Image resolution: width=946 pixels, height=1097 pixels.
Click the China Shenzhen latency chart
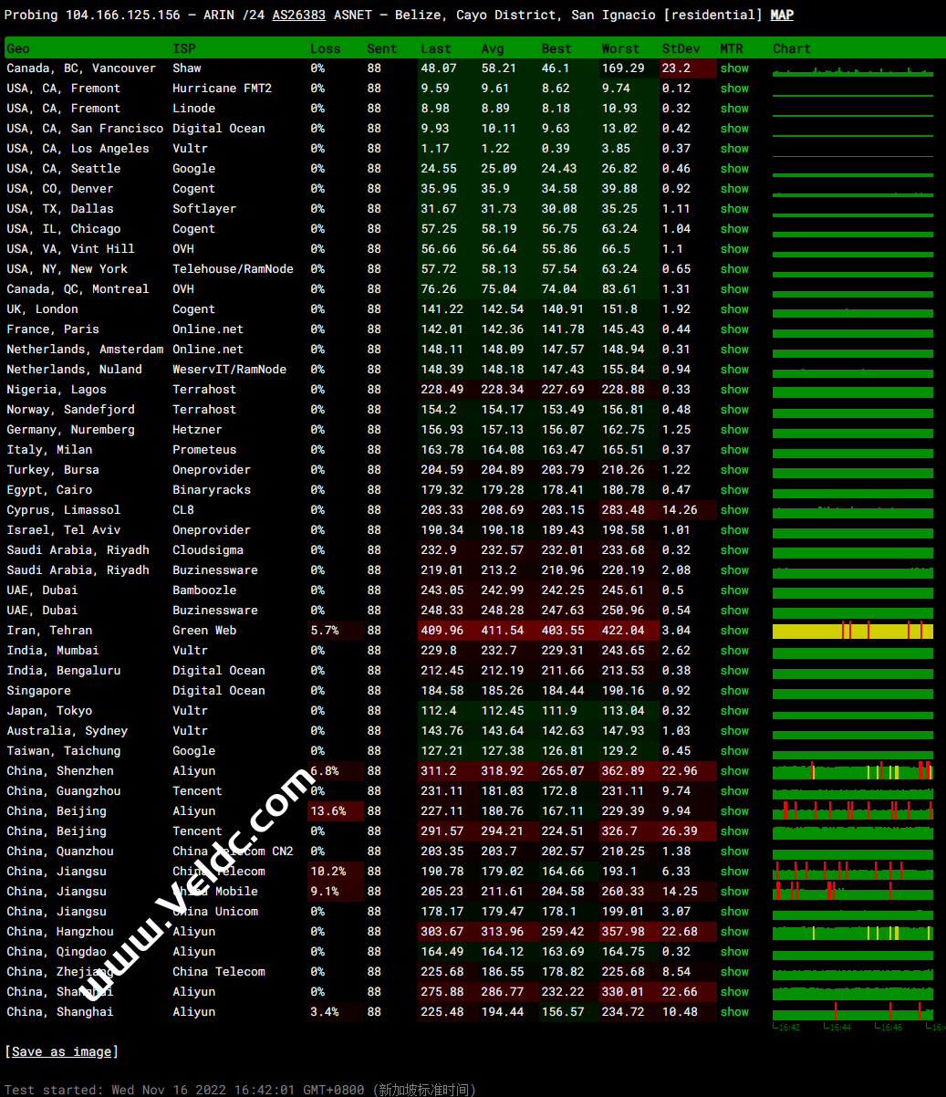coord(853,771)
